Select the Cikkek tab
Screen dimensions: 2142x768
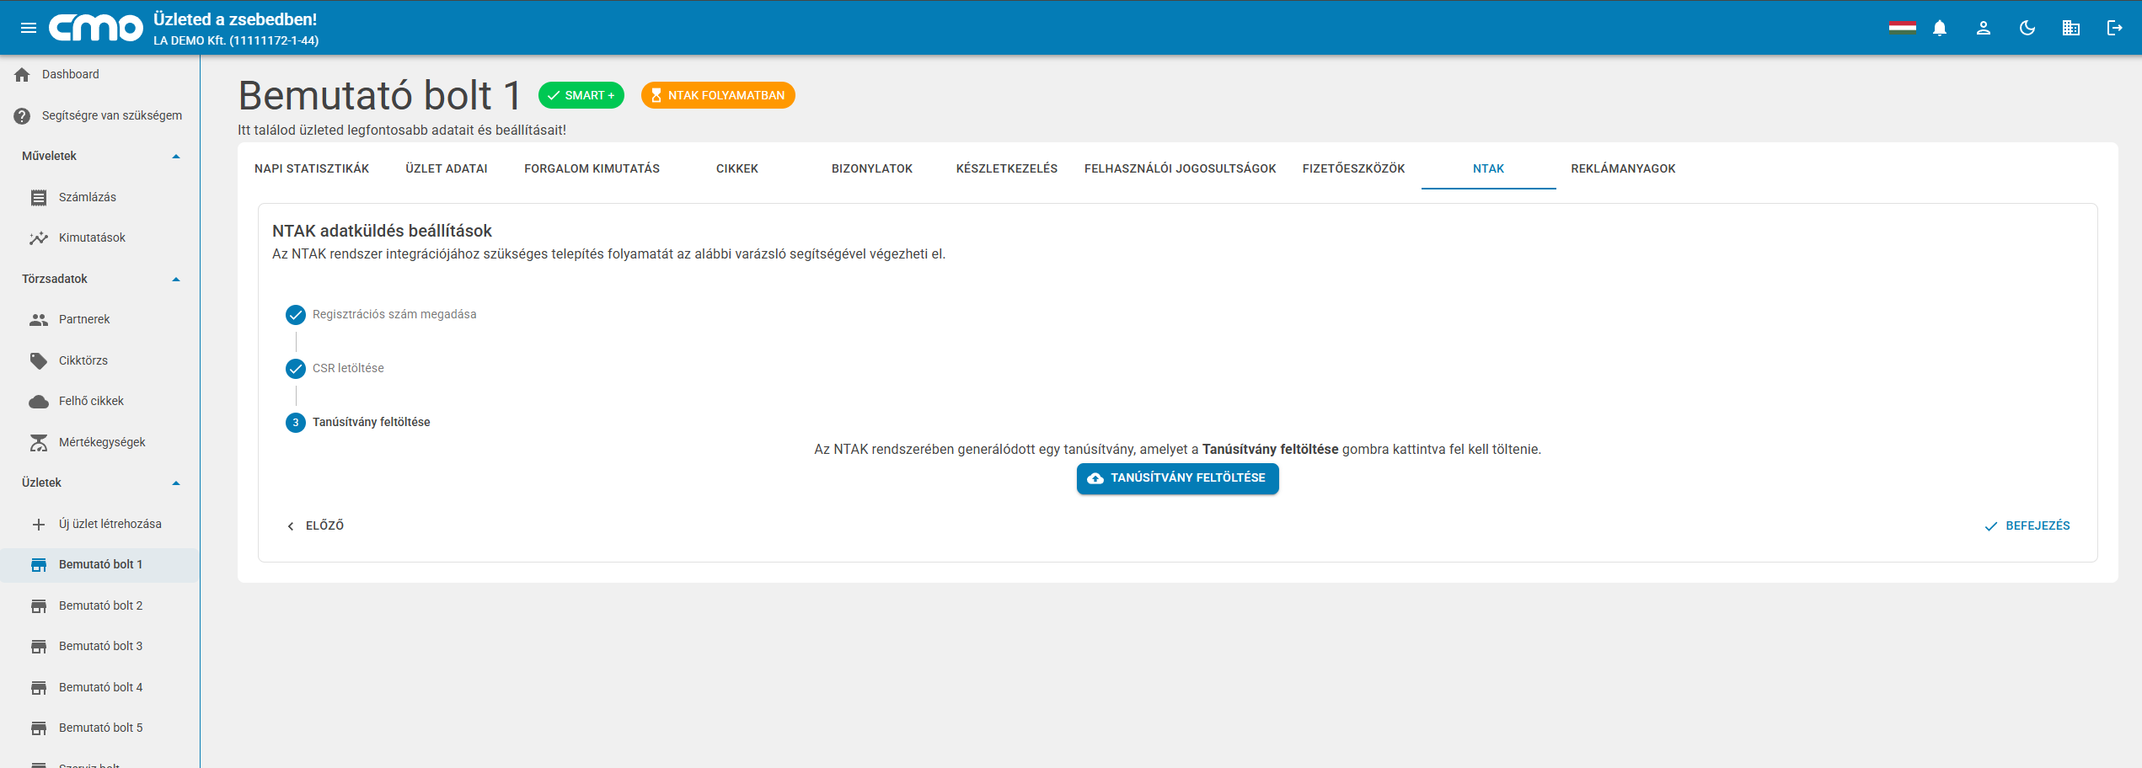pos(737,169)
